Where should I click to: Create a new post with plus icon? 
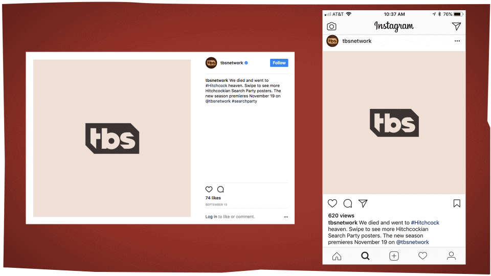pyautogui.click(x=394, y=256)
